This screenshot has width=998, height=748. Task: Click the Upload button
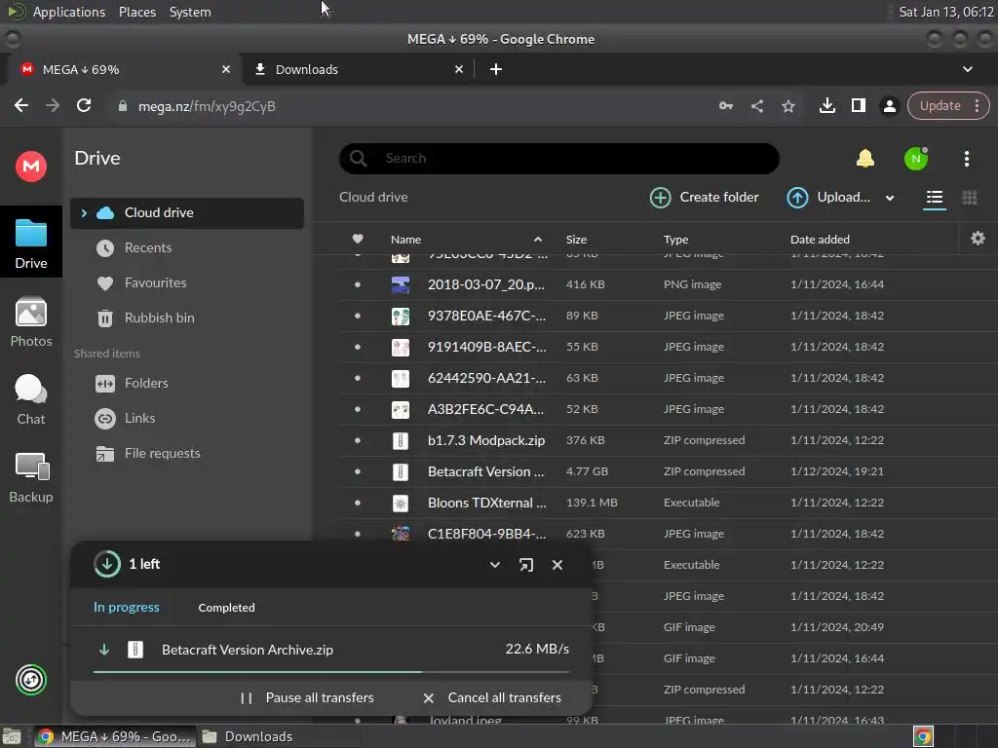coord(828,197)
